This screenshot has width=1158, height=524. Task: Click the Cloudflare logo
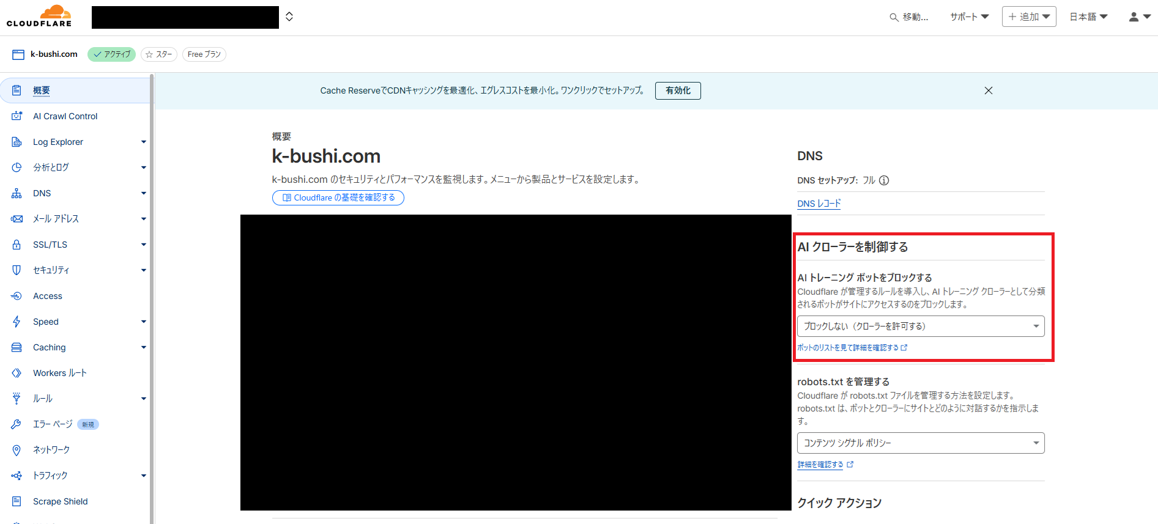pyautogui.click(x=39, y=17)
